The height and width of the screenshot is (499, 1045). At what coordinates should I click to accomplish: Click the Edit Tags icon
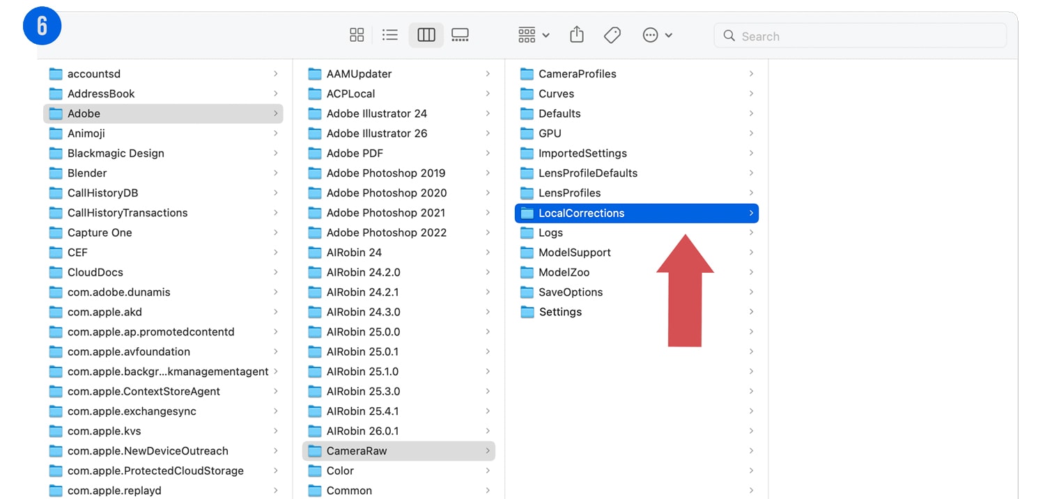click(612, 35)
